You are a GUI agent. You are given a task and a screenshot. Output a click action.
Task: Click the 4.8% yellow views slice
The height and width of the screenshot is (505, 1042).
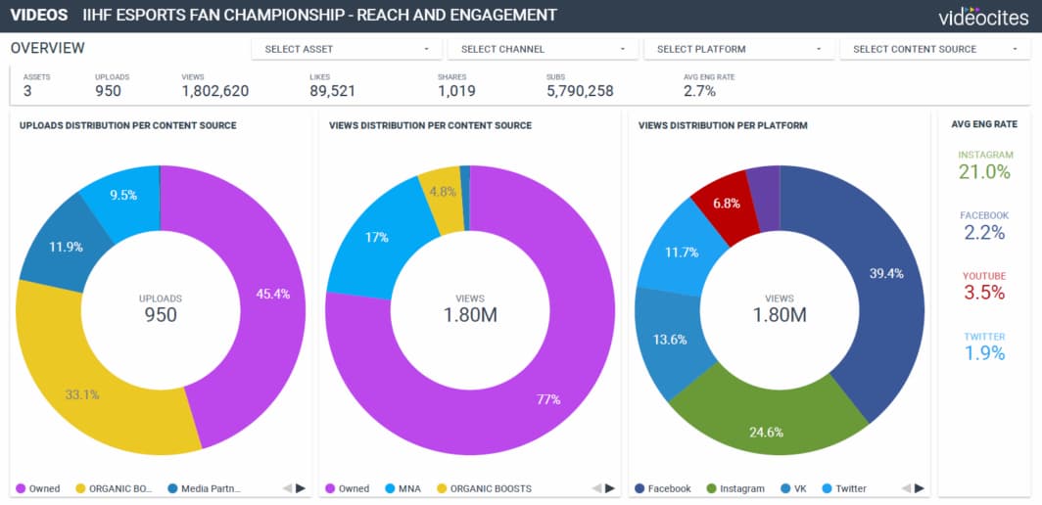pyautogui.click(x=443, y=192)
